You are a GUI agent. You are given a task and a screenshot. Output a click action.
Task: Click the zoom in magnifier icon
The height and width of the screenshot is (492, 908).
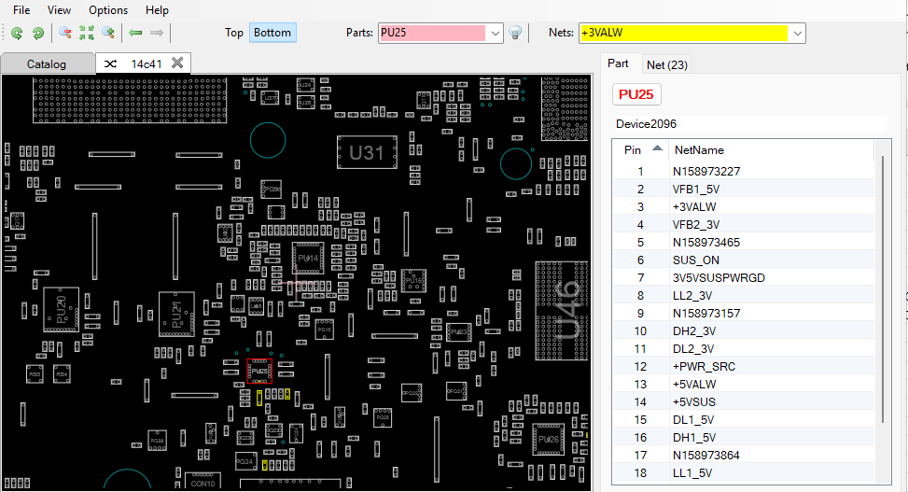tap(109, 33)
